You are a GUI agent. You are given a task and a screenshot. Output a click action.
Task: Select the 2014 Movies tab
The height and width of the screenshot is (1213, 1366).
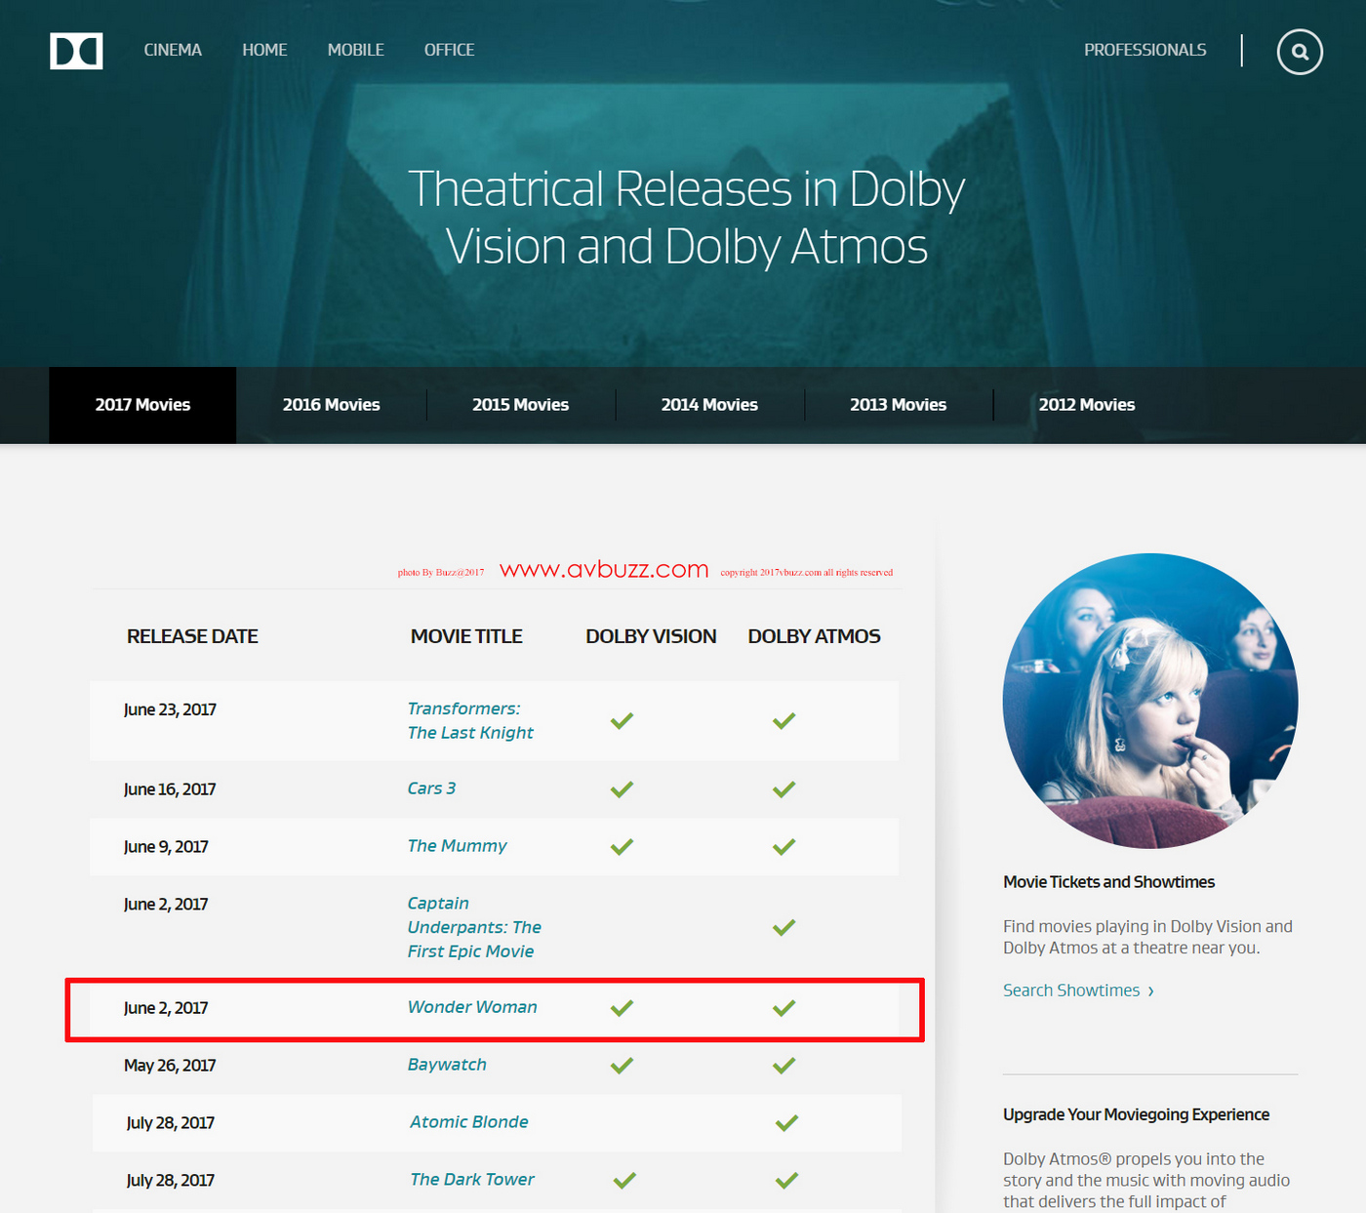click(709, 405)
